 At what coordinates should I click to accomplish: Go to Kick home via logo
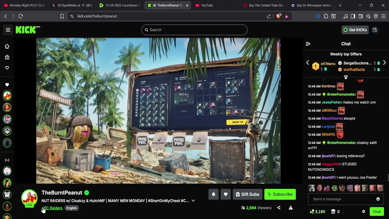point(28,30)
